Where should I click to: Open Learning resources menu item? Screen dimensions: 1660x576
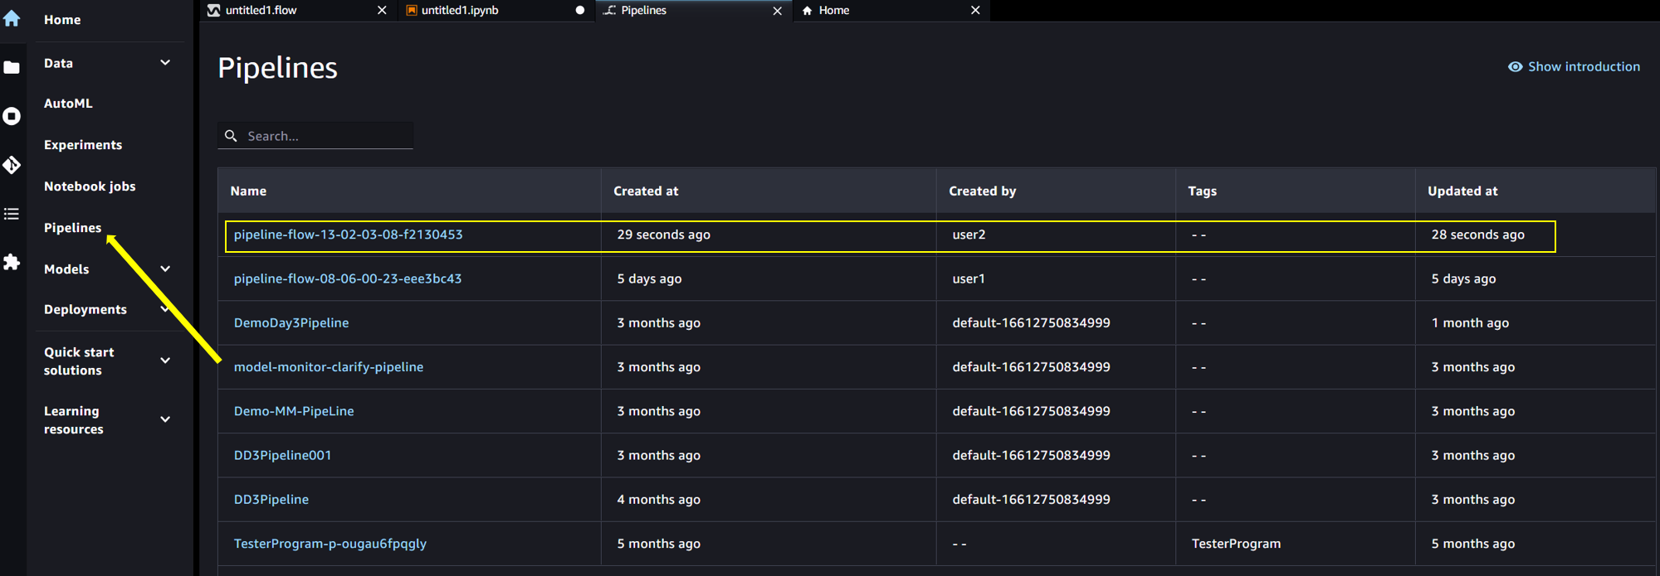(x=73, y=420)
